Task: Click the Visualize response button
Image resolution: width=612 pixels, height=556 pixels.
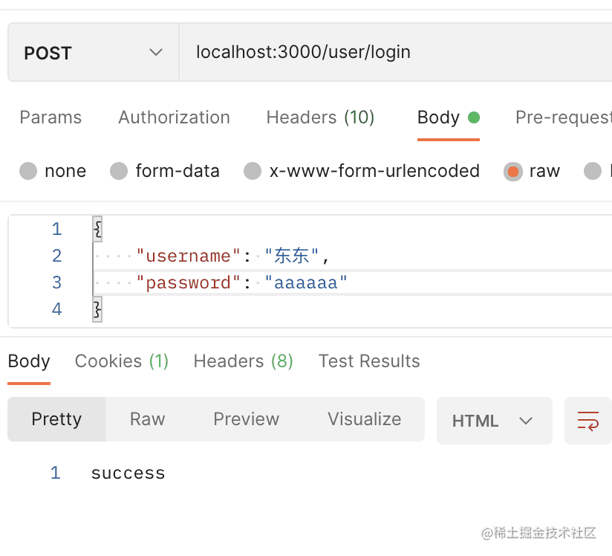Action: (364, 419)
